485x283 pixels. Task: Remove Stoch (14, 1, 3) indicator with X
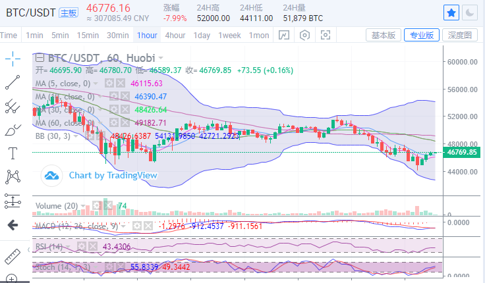(121, 267)
